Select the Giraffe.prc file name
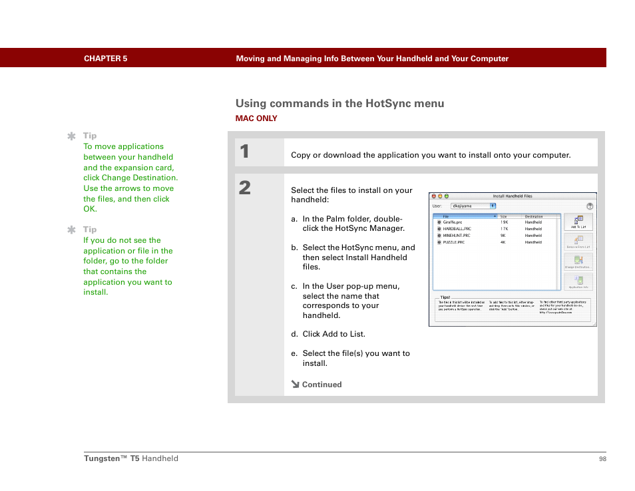Viewport: 635px width, 491px height. pos(453,222)
